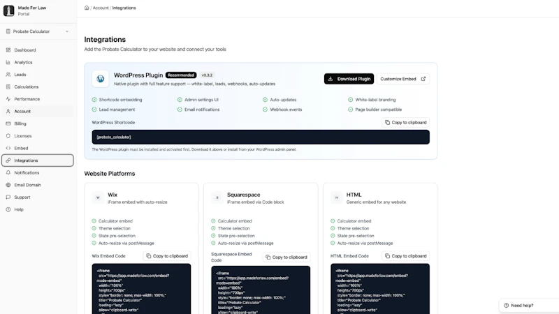
Task: Click the Dashboard icon in sidebar
Action: click(8, 50)
